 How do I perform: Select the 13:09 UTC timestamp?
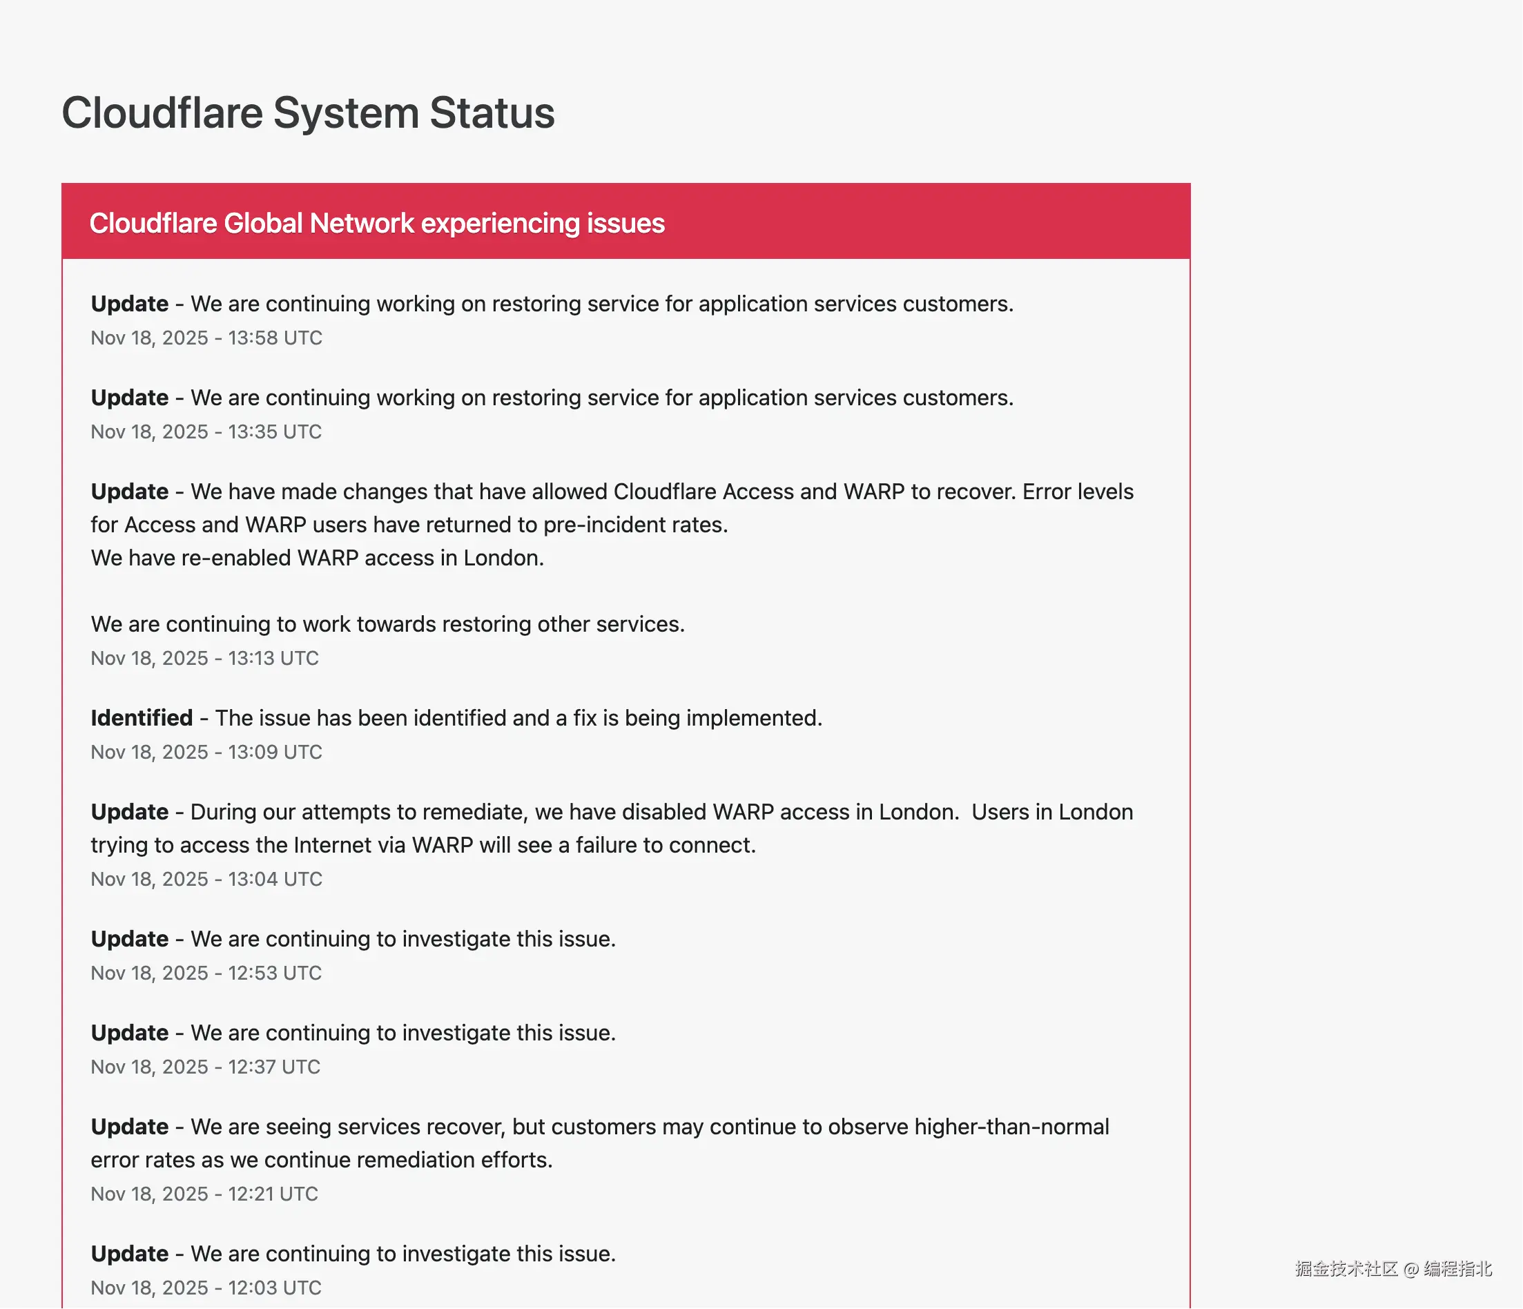[206, 753]
